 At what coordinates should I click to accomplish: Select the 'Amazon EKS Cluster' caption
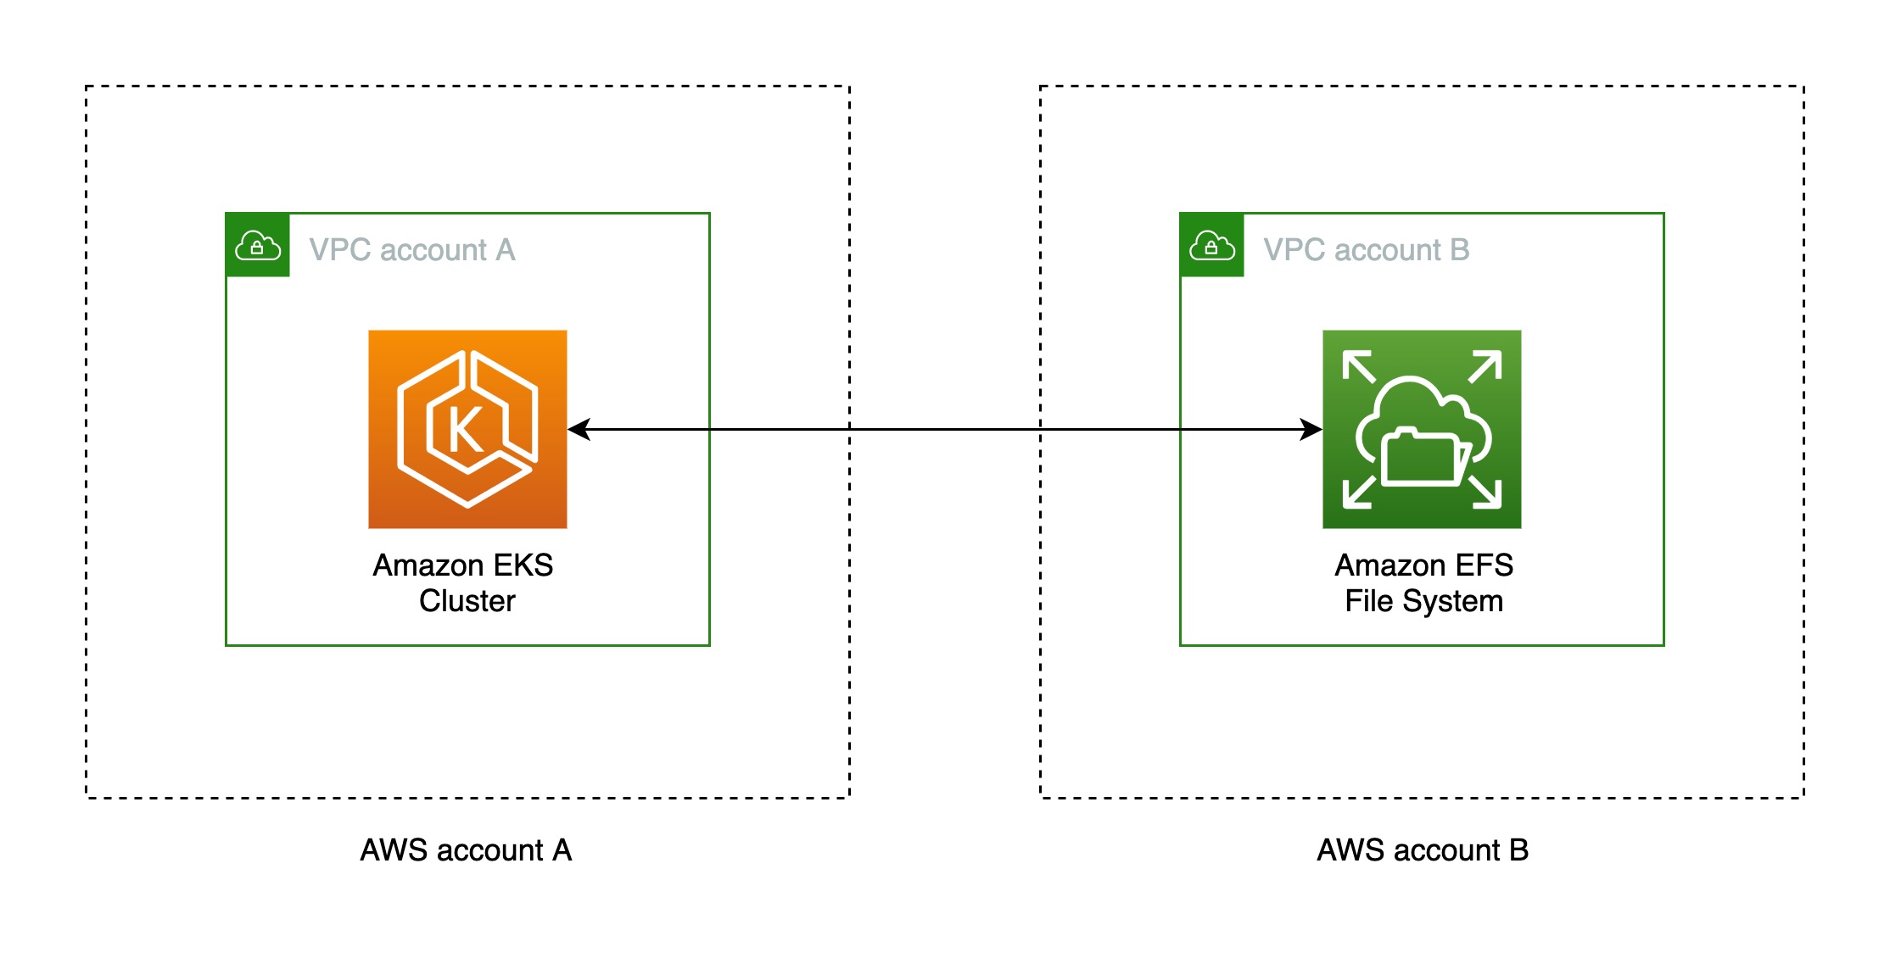tap(464, 582)
